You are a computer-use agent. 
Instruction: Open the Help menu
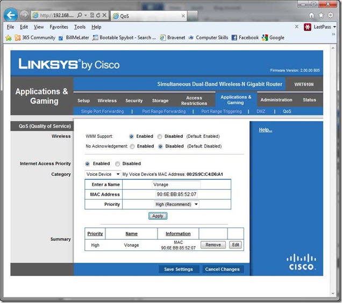pos(96,27)
